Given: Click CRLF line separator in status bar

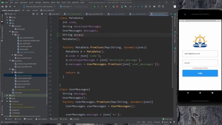Looking at the screenshot, I should (144, 122).
